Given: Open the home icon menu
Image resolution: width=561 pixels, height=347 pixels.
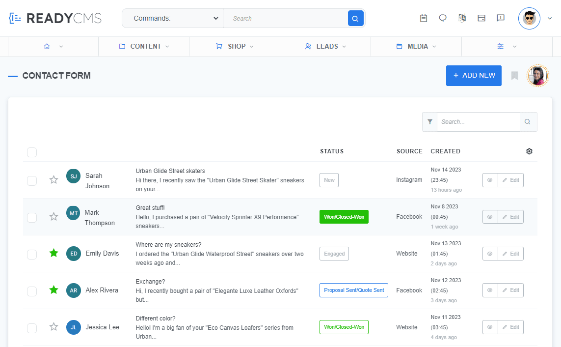Looking at the screenshot, I should [x=47, y=47].
